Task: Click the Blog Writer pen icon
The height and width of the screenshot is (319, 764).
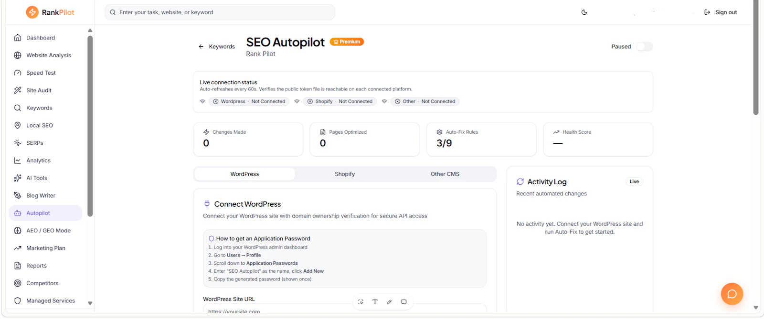Action: pos(18,196)
